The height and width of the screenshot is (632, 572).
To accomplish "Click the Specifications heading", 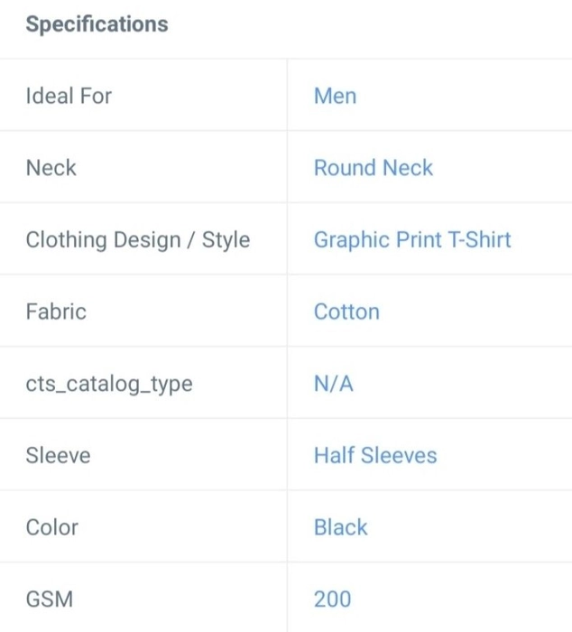I will point(97,24).
